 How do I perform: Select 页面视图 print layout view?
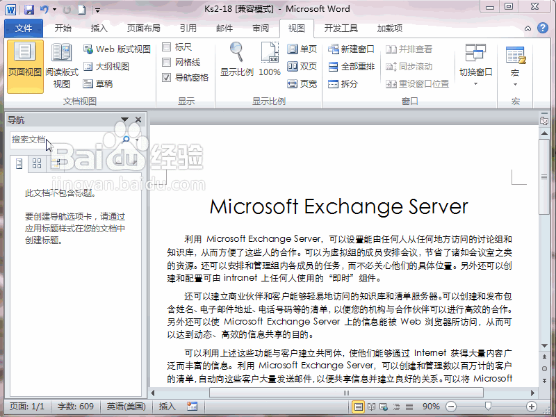pos(25,67)
